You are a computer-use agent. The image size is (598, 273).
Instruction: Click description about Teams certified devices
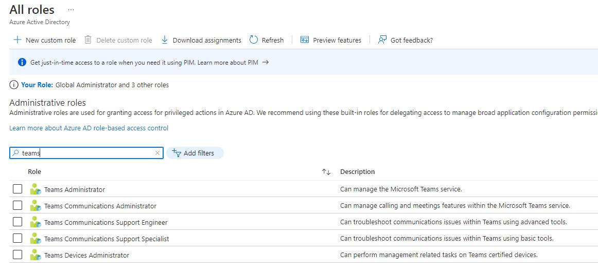click(438, 255)
